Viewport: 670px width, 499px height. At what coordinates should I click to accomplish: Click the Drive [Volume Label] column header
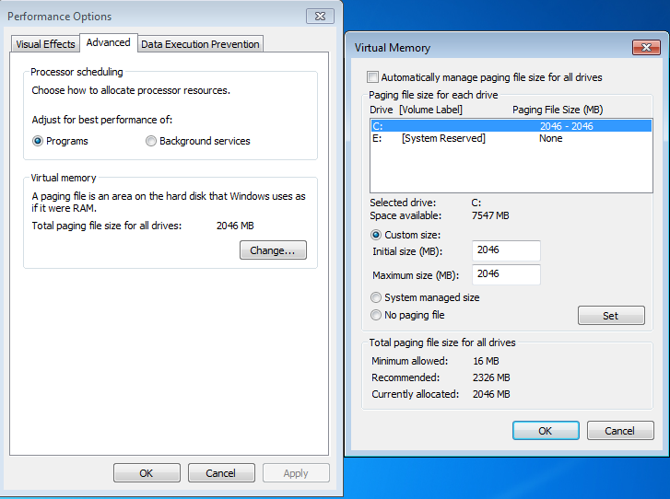click(416, 110)
